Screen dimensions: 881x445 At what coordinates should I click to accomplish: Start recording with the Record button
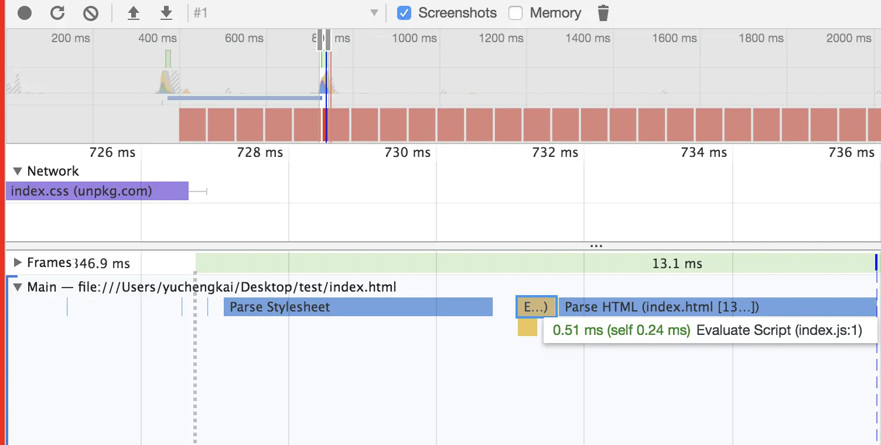coord(25,13)
